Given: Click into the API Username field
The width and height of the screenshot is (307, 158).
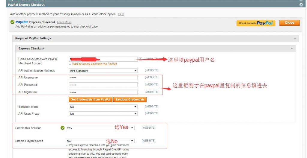Looking at the screenshot, I should point(103,78).
